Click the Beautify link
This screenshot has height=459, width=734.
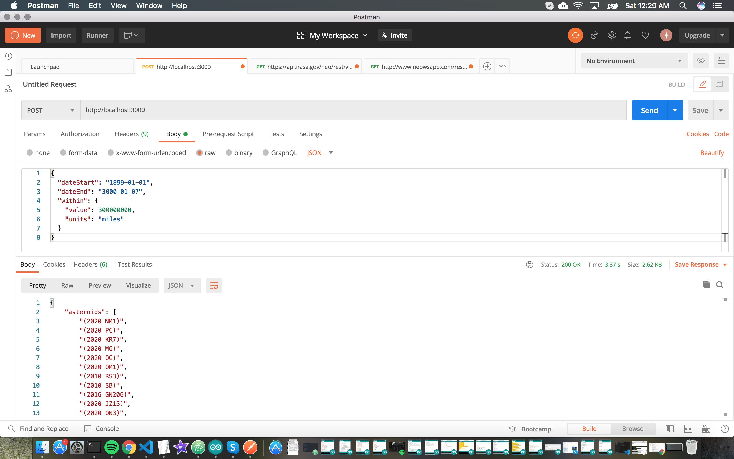tap(712, 153)
